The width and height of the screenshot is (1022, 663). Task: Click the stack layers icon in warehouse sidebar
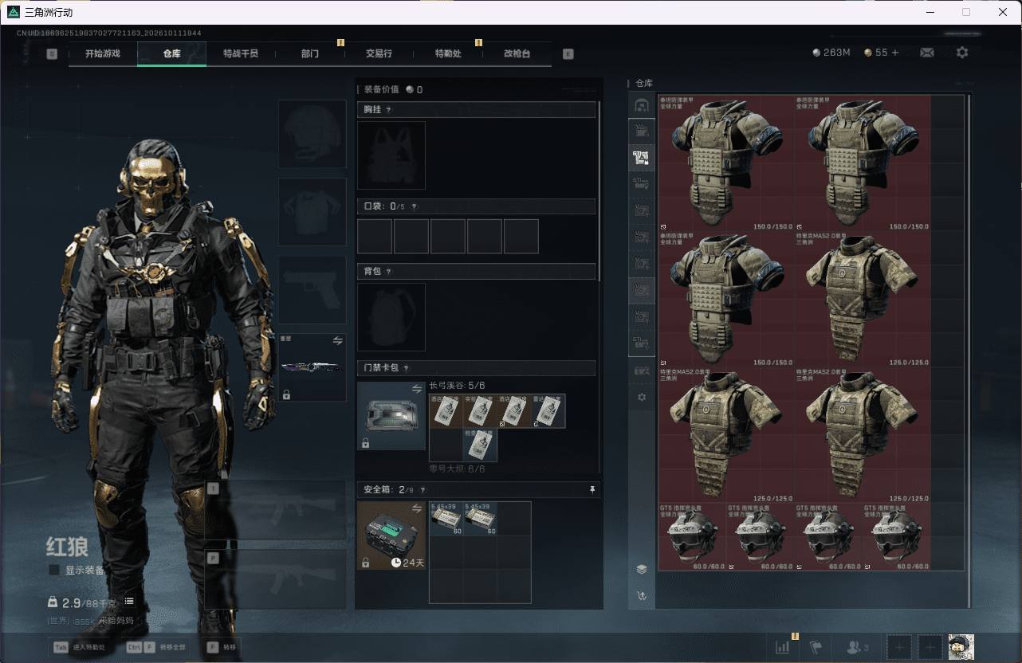(x=642, y=569)
